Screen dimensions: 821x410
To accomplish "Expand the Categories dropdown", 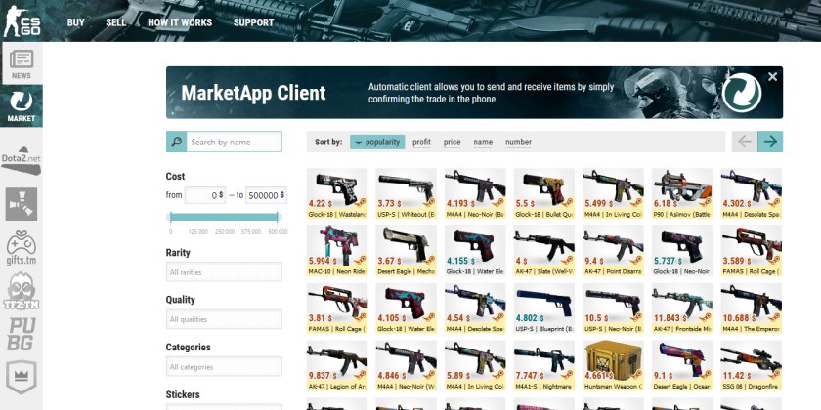I will tap(224, 367).
